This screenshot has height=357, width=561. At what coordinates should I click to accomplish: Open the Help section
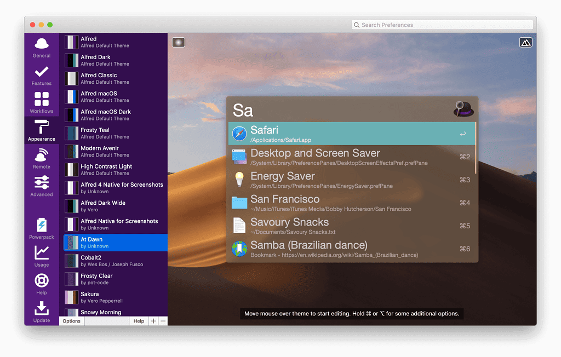click(x=42, y=284)
